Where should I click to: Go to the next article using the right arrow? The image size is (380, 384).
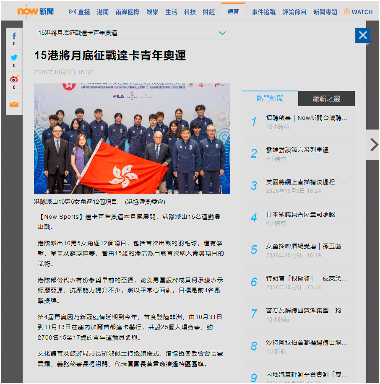tap(374, 145)
